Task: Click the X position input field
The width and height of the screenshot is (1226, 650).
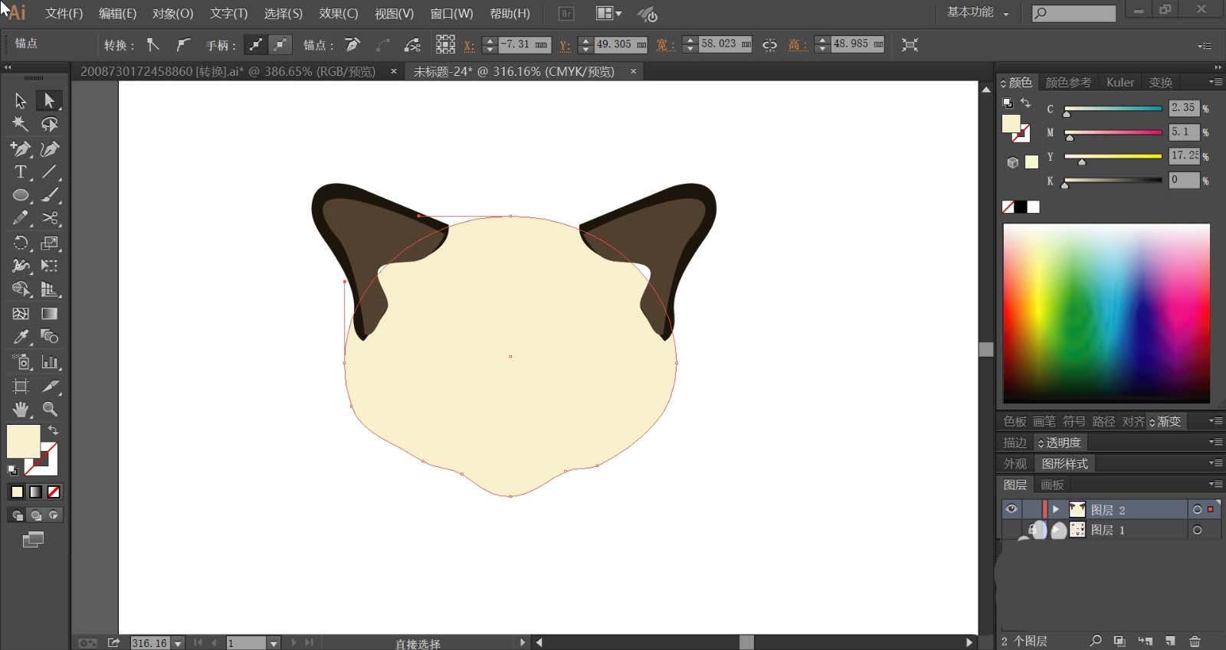Action: click(x=523, y=44)
